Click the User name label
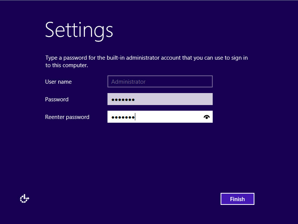 pyautogui.click(x=58, y=82)
